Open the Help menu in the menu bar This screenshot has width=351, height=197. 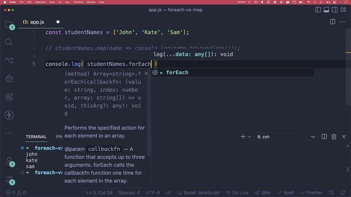tap(101, 2)
